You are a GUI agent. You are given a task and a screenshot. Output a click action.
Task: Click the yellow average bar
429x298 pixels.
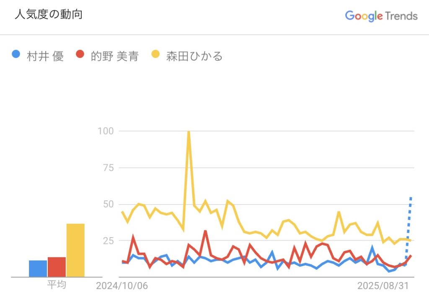pos(75,250)
